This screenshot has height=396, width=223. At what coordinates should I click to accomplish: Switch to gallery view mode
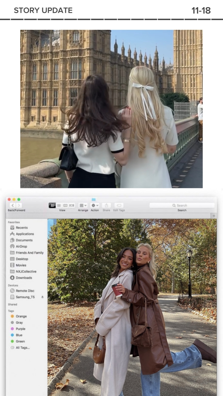point(72,205)
